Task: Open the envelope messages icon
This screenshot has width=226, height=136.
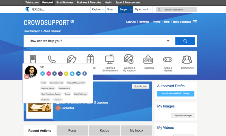Action: [x=195, y=22]
